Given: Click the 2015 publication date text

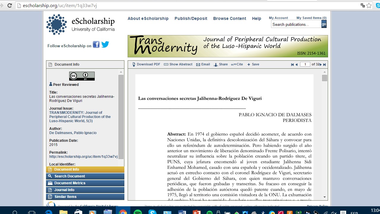Looking at the screenshot, I should click(53, 145).
